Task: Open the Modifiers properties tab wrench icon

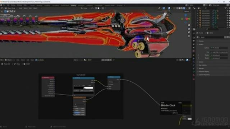Action: 194,58
